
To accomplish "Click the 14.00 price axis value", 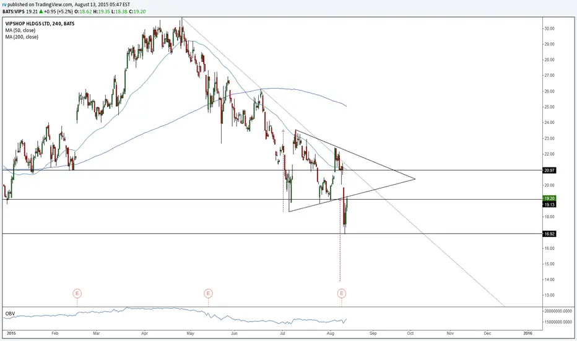I will click(x=549, y=280).
